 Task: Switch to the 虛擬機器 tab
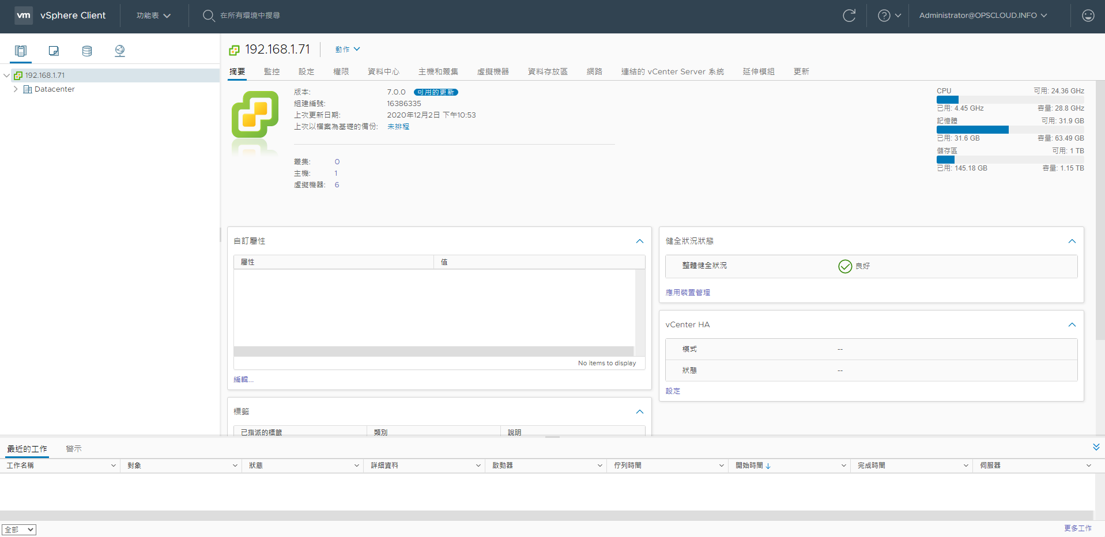493,71
